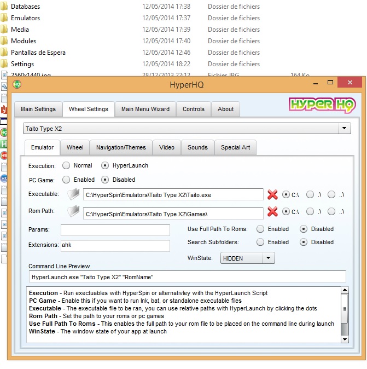Viewport: 367px width, 369px height.
Task: Click the Executable path input field
Action: click(173, 194)
